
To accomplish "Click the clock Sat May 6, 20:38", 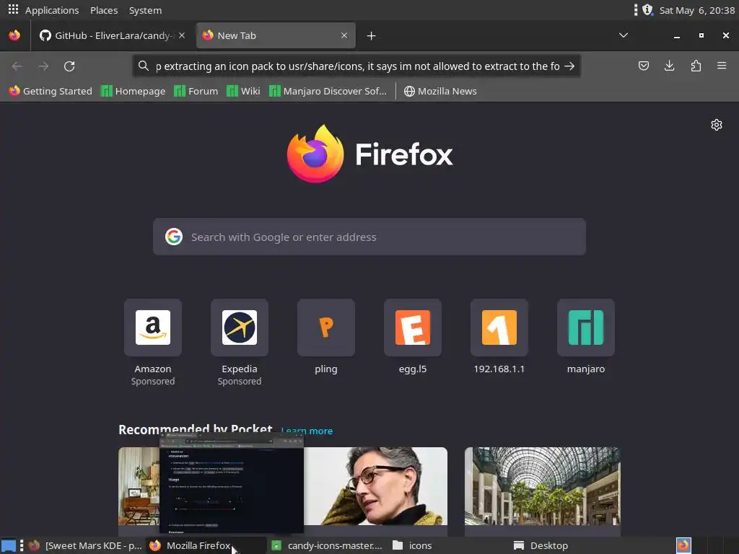I will pyautogui.click(x=696, y=10).
